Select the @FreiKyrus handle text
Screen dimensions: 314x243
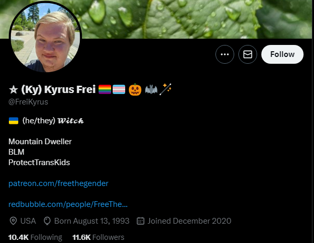(28, 102)
